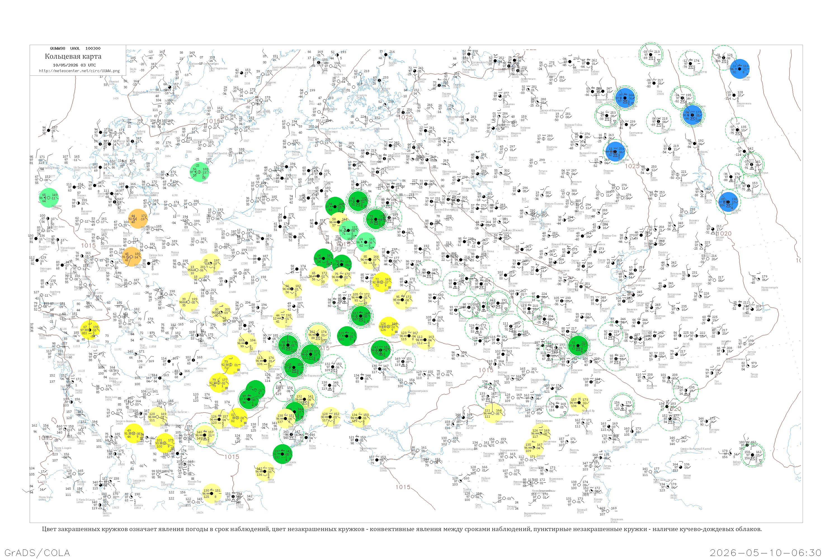Click the pale yellow circle at Ровно
Image resolution: width=839 pixels, height=559 pixels.
coord(282,318)
